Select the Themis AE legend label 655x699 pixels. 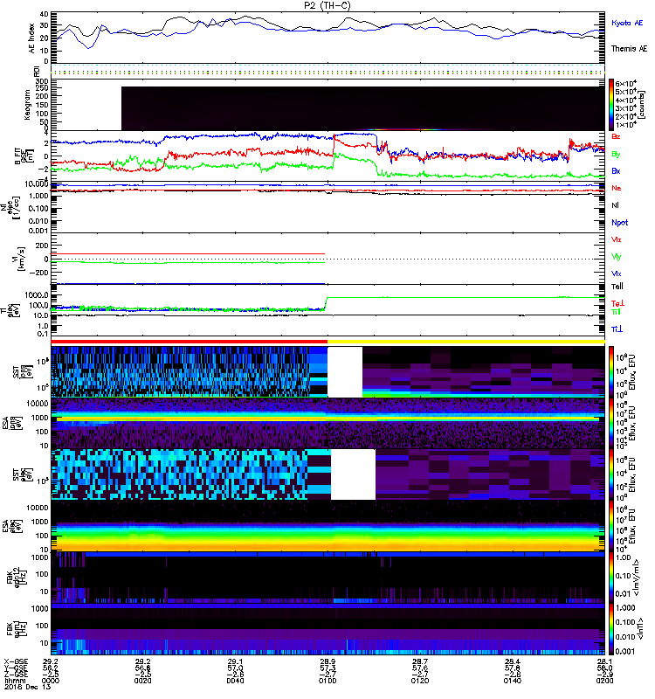point(629,49)
